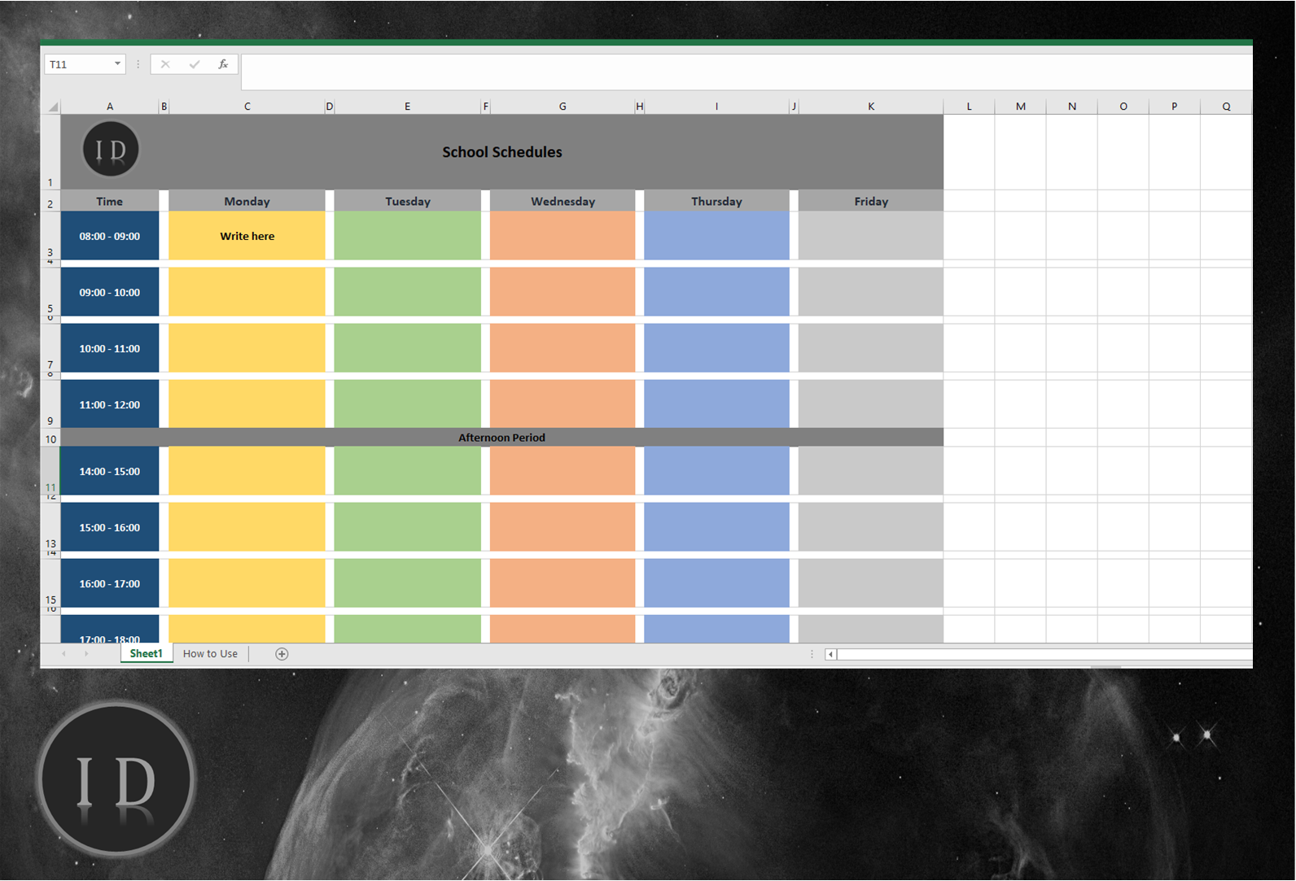Viewport: 1296px width, 881px height.
Task: Click inside the formula bar
Action: tap(747, 72)
